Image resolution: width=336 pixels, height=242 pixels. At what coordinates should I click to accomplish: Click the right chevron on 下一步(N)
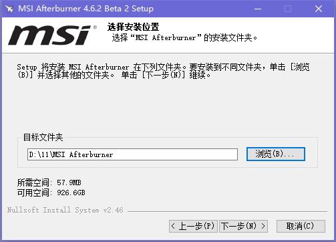pos(263,226)
